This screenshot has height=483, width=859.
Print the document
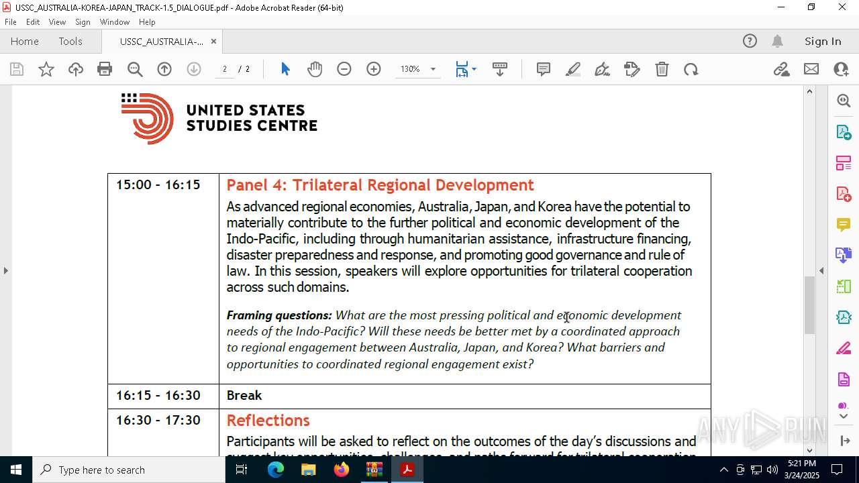pos(105,69)
